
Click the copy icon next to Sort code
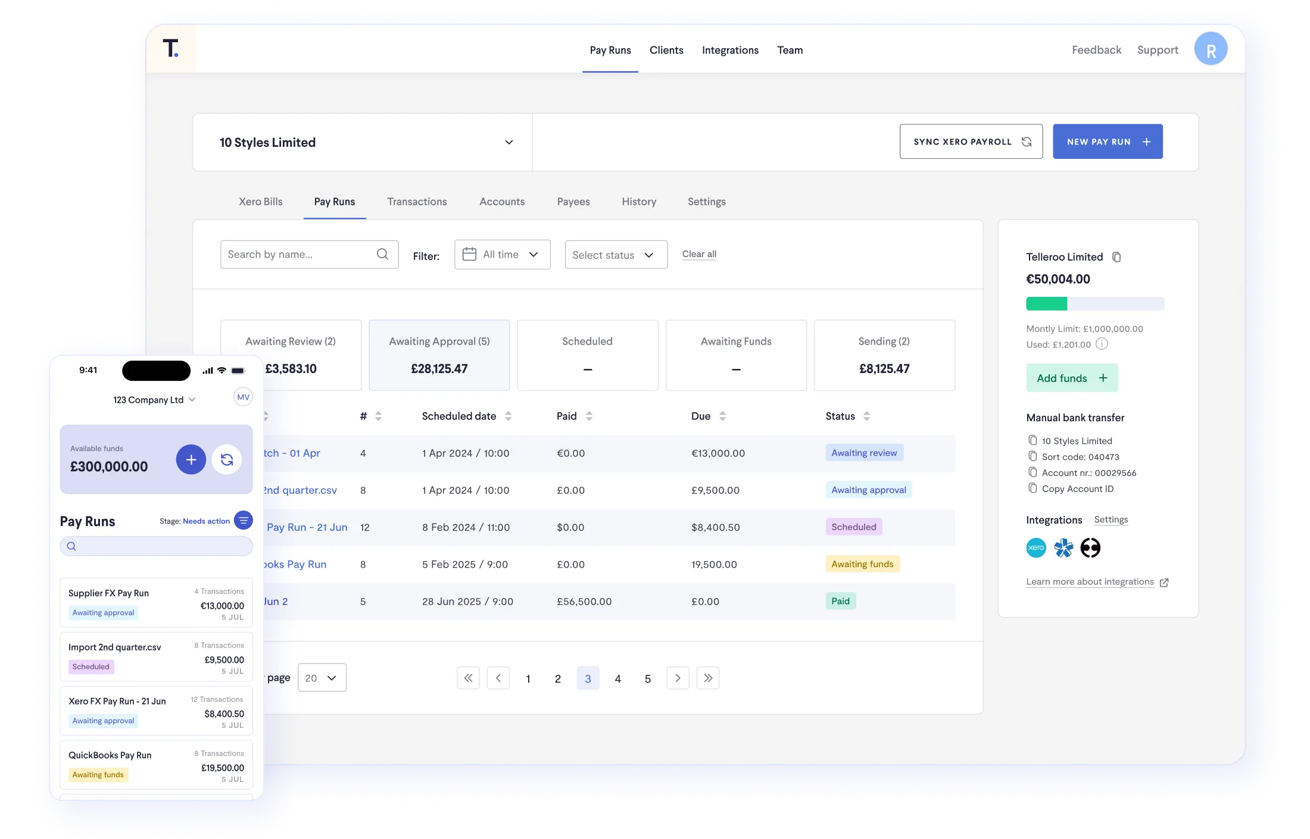pos(1034,456)
